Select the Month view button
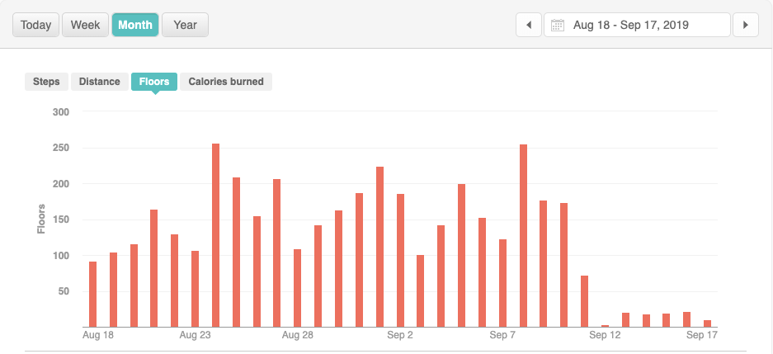Screen dimensions: 773x354 click(x=135, y=25)
